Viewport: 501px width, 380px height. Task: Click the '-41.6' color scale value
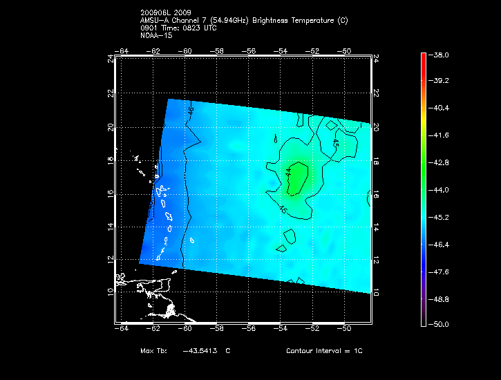(x=438, y=135)
